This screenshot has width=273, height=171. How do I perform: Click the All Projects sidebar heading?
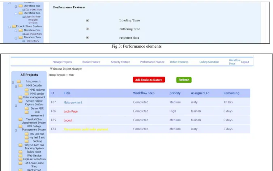point(29,75)
